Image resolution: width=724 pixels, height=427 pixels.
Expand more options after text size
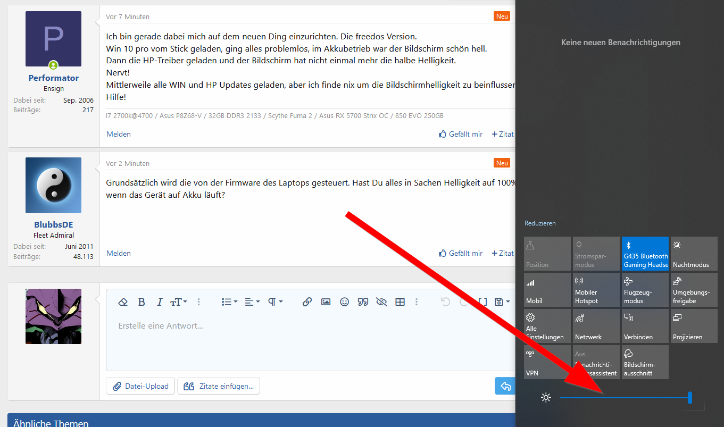[199, 302]
